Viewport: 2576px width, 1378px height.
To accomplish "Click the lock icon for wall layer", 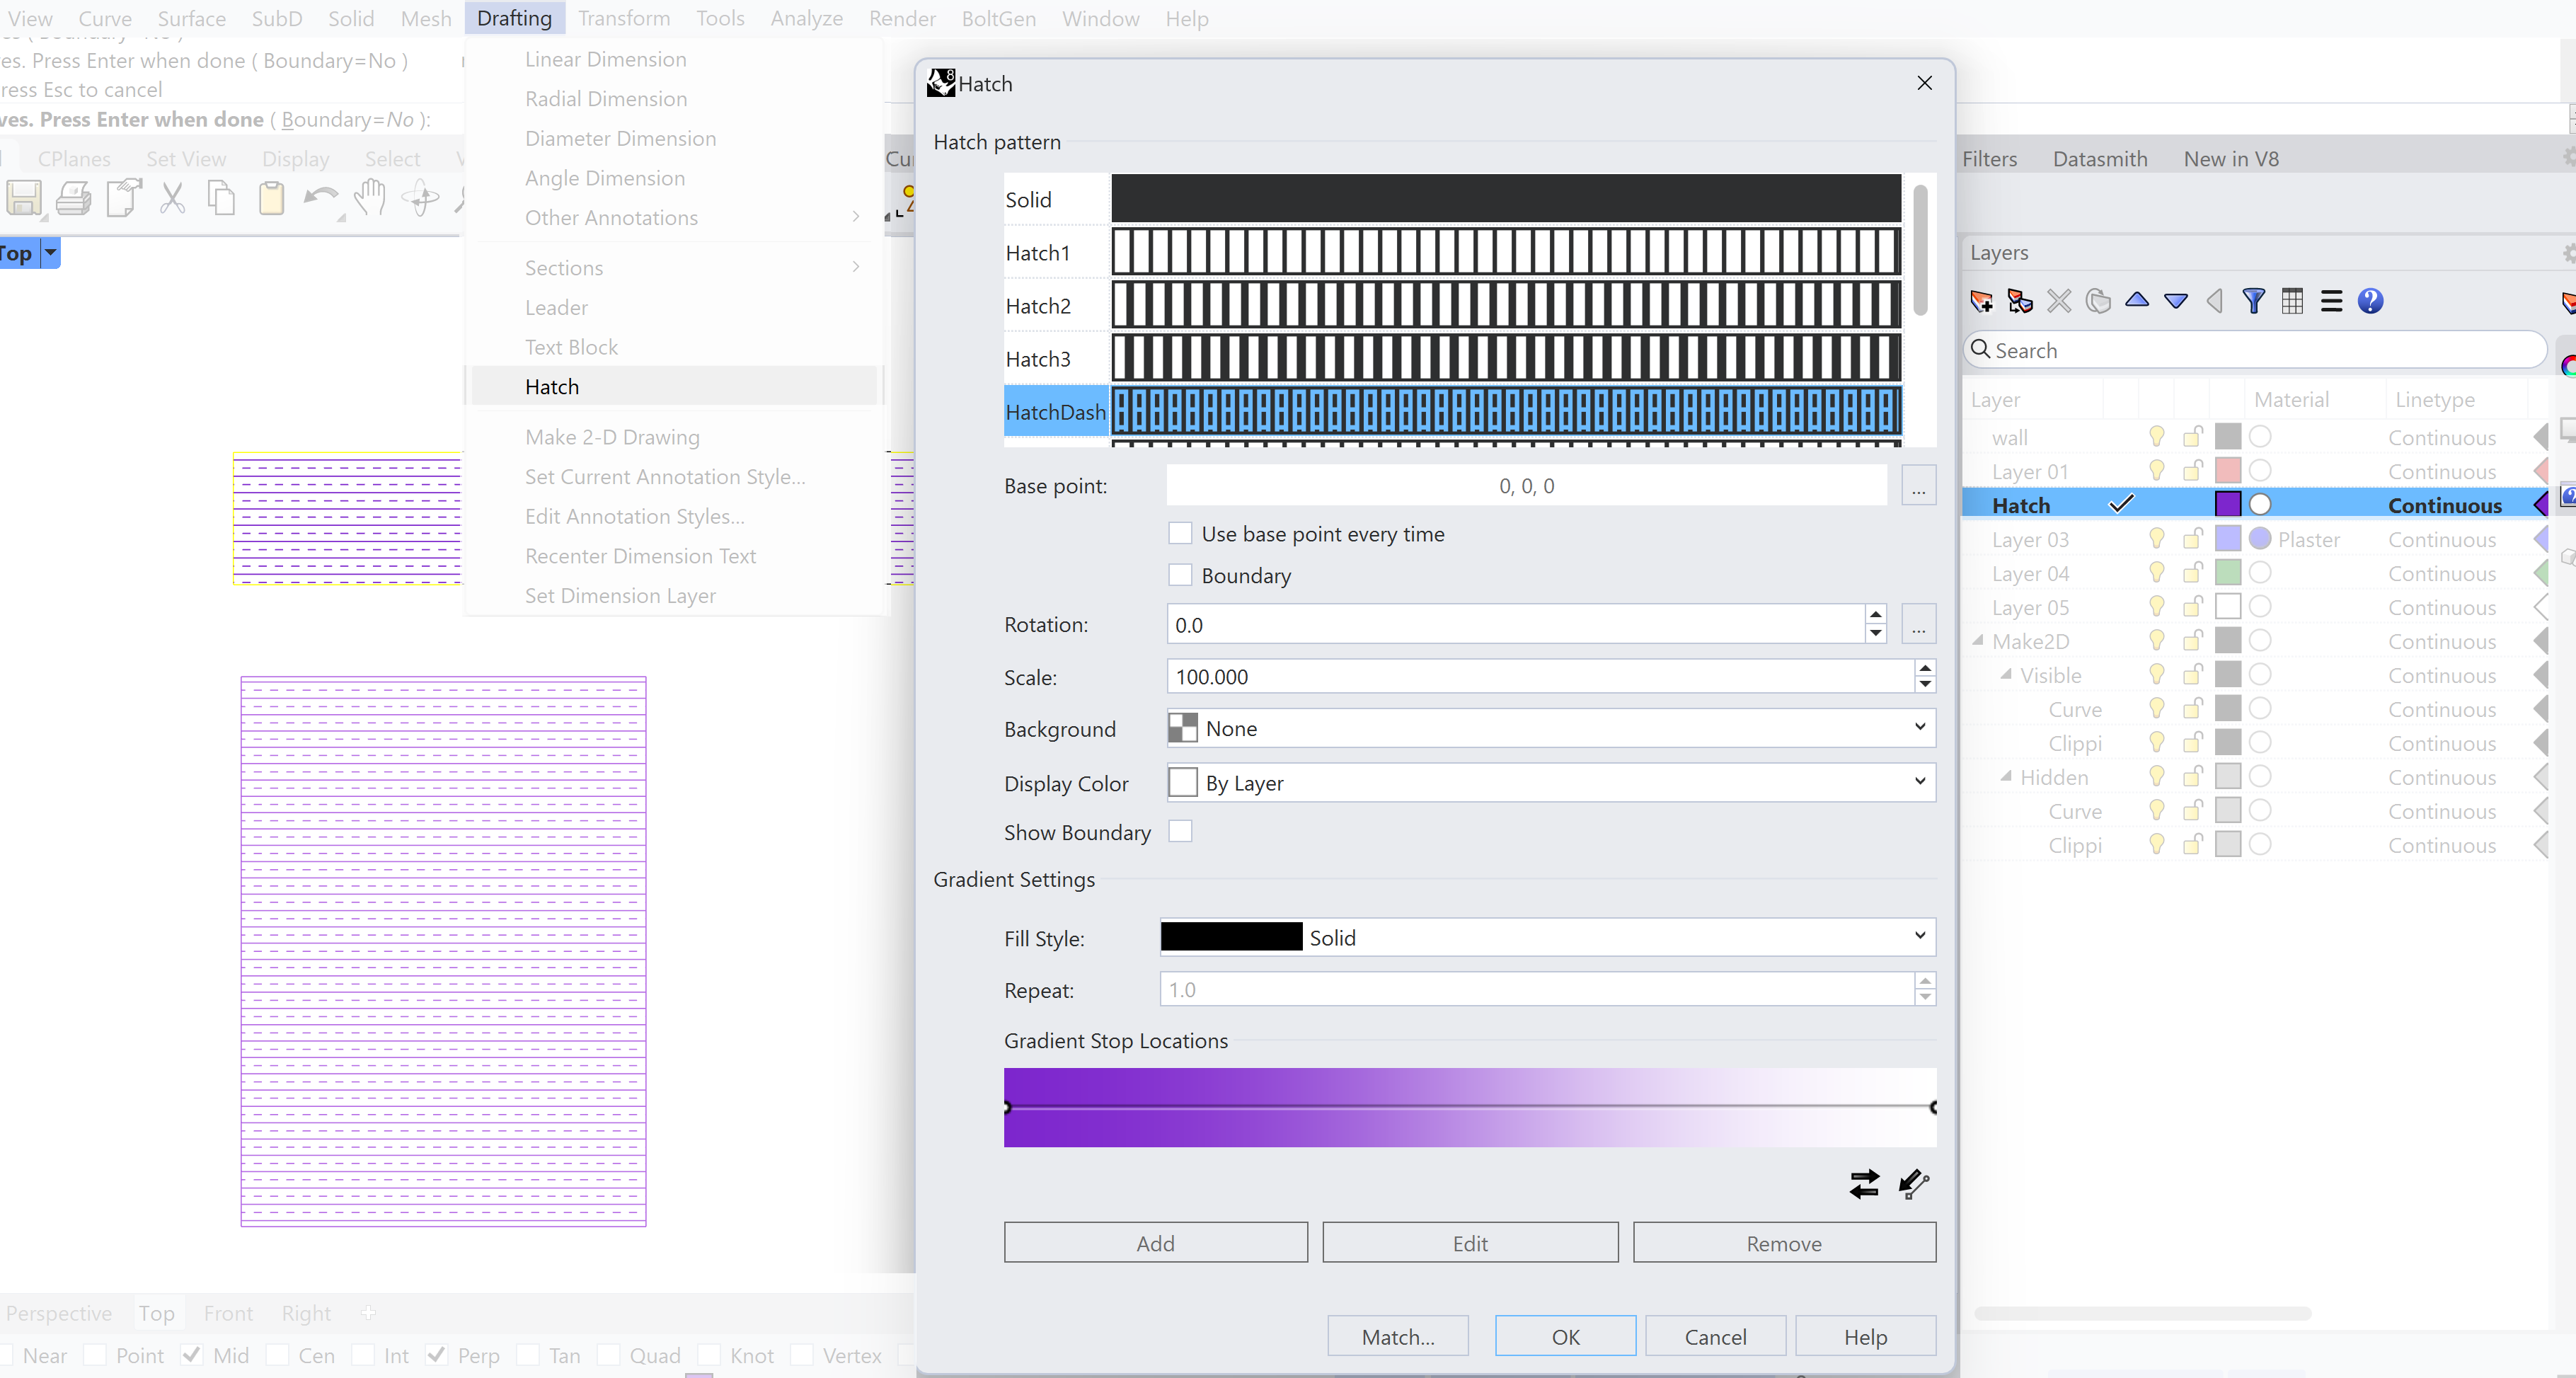I will pos(2193,437).
